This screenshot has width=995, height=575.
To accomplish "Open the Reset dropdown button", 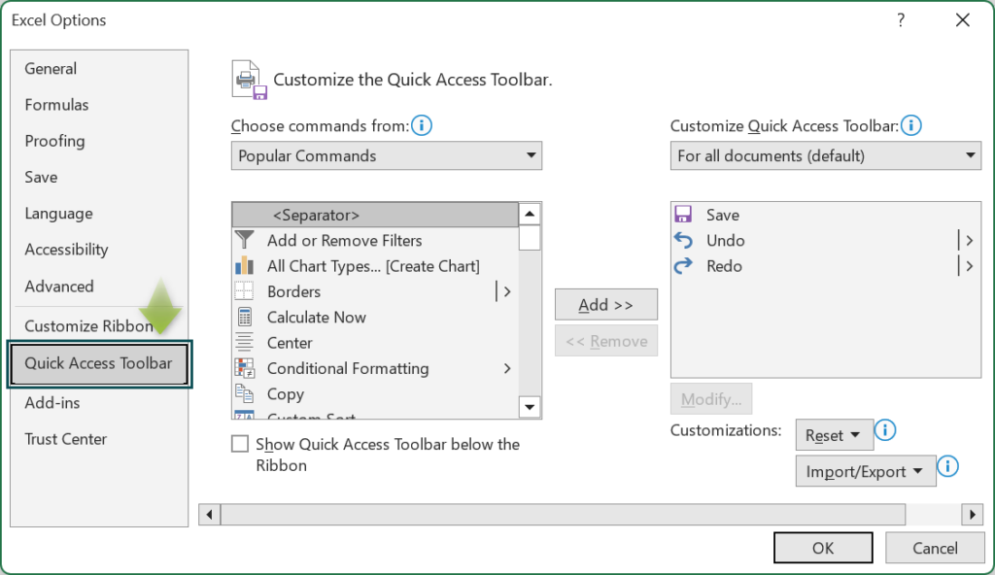I will coord(835,435).
